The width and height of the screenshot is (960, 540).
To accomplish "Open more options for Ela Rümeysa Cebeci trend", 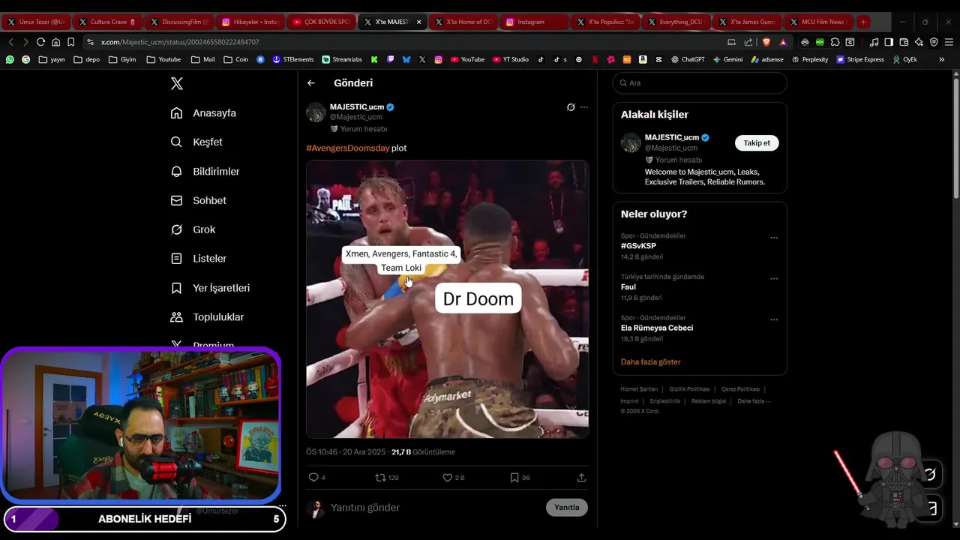I will (774, 319).
